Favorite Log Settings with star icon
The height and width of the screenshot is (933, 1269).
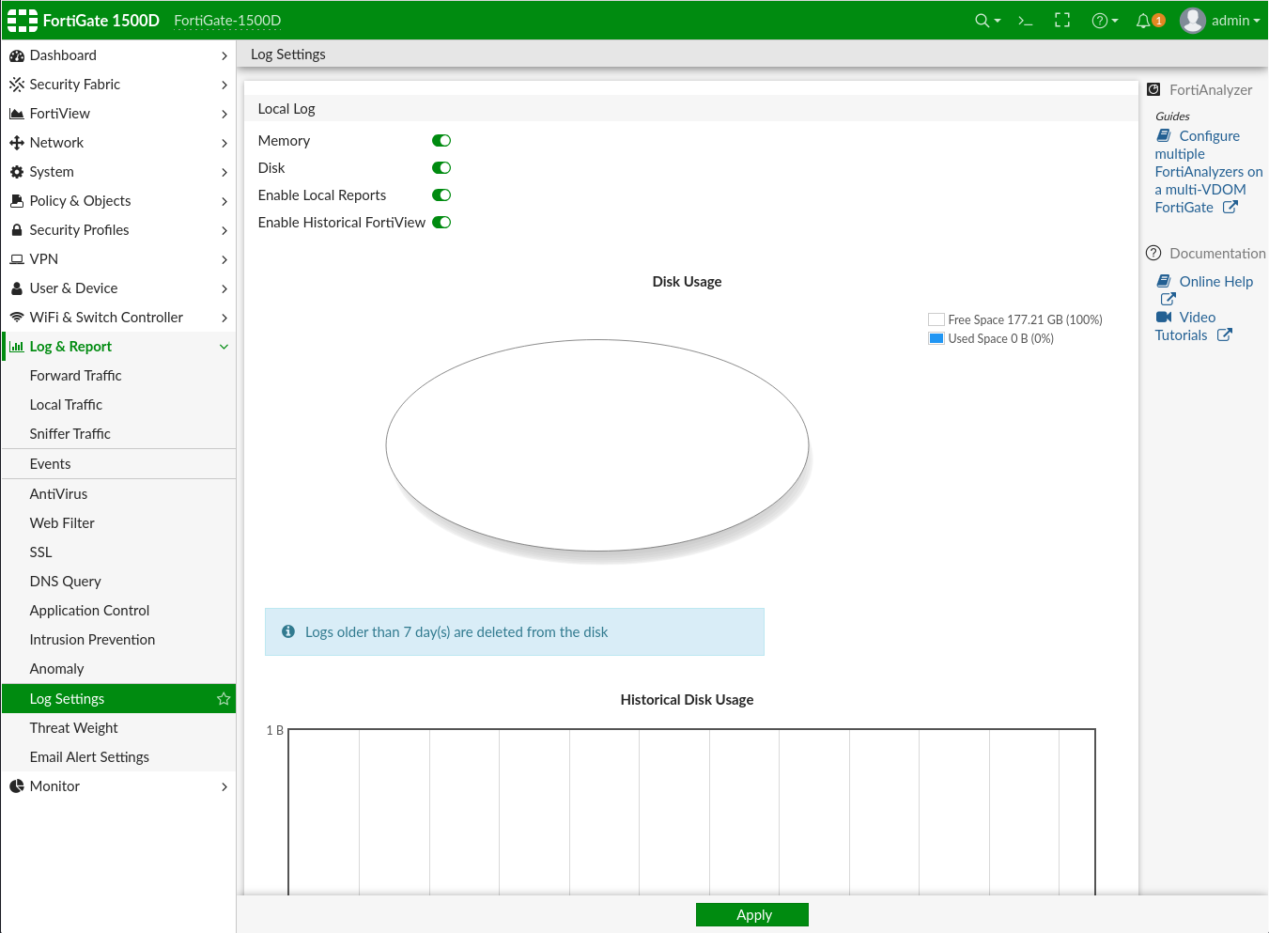tap(224, 699)
